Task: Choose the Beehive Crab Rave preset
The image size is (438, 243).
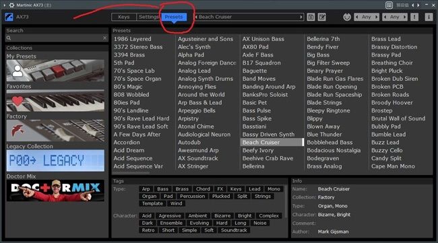Action: [268, 158]
